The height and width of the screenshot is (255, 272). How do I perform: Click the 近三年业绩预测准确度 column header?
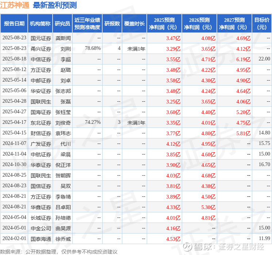point(87,23)
